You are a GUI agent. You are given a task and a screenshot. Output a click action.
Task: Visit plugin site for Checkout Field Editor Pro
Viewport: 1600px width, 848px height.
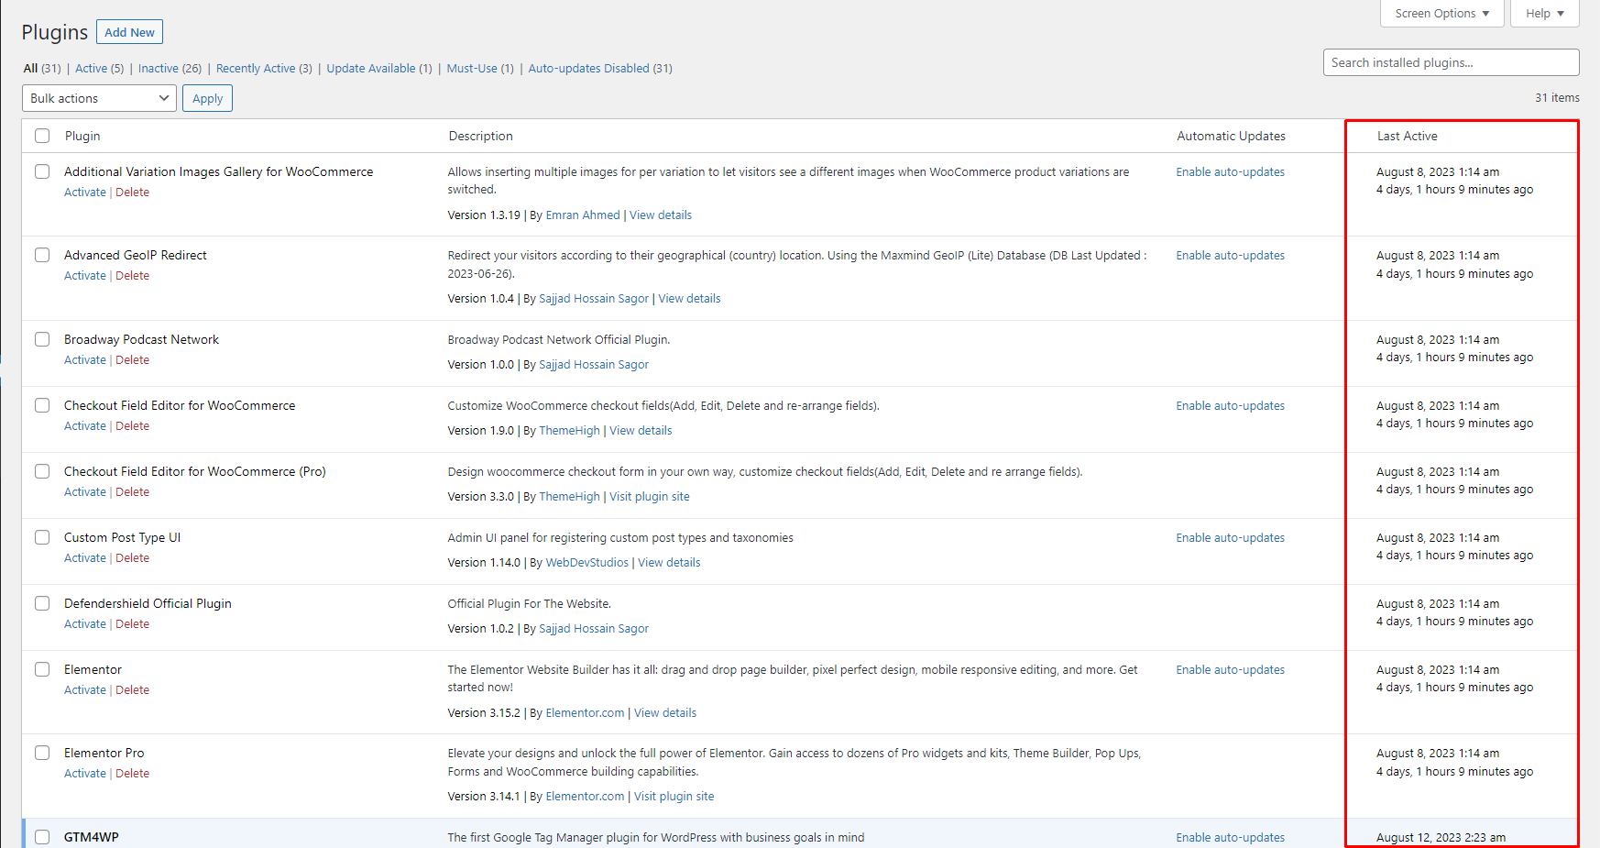650,497
